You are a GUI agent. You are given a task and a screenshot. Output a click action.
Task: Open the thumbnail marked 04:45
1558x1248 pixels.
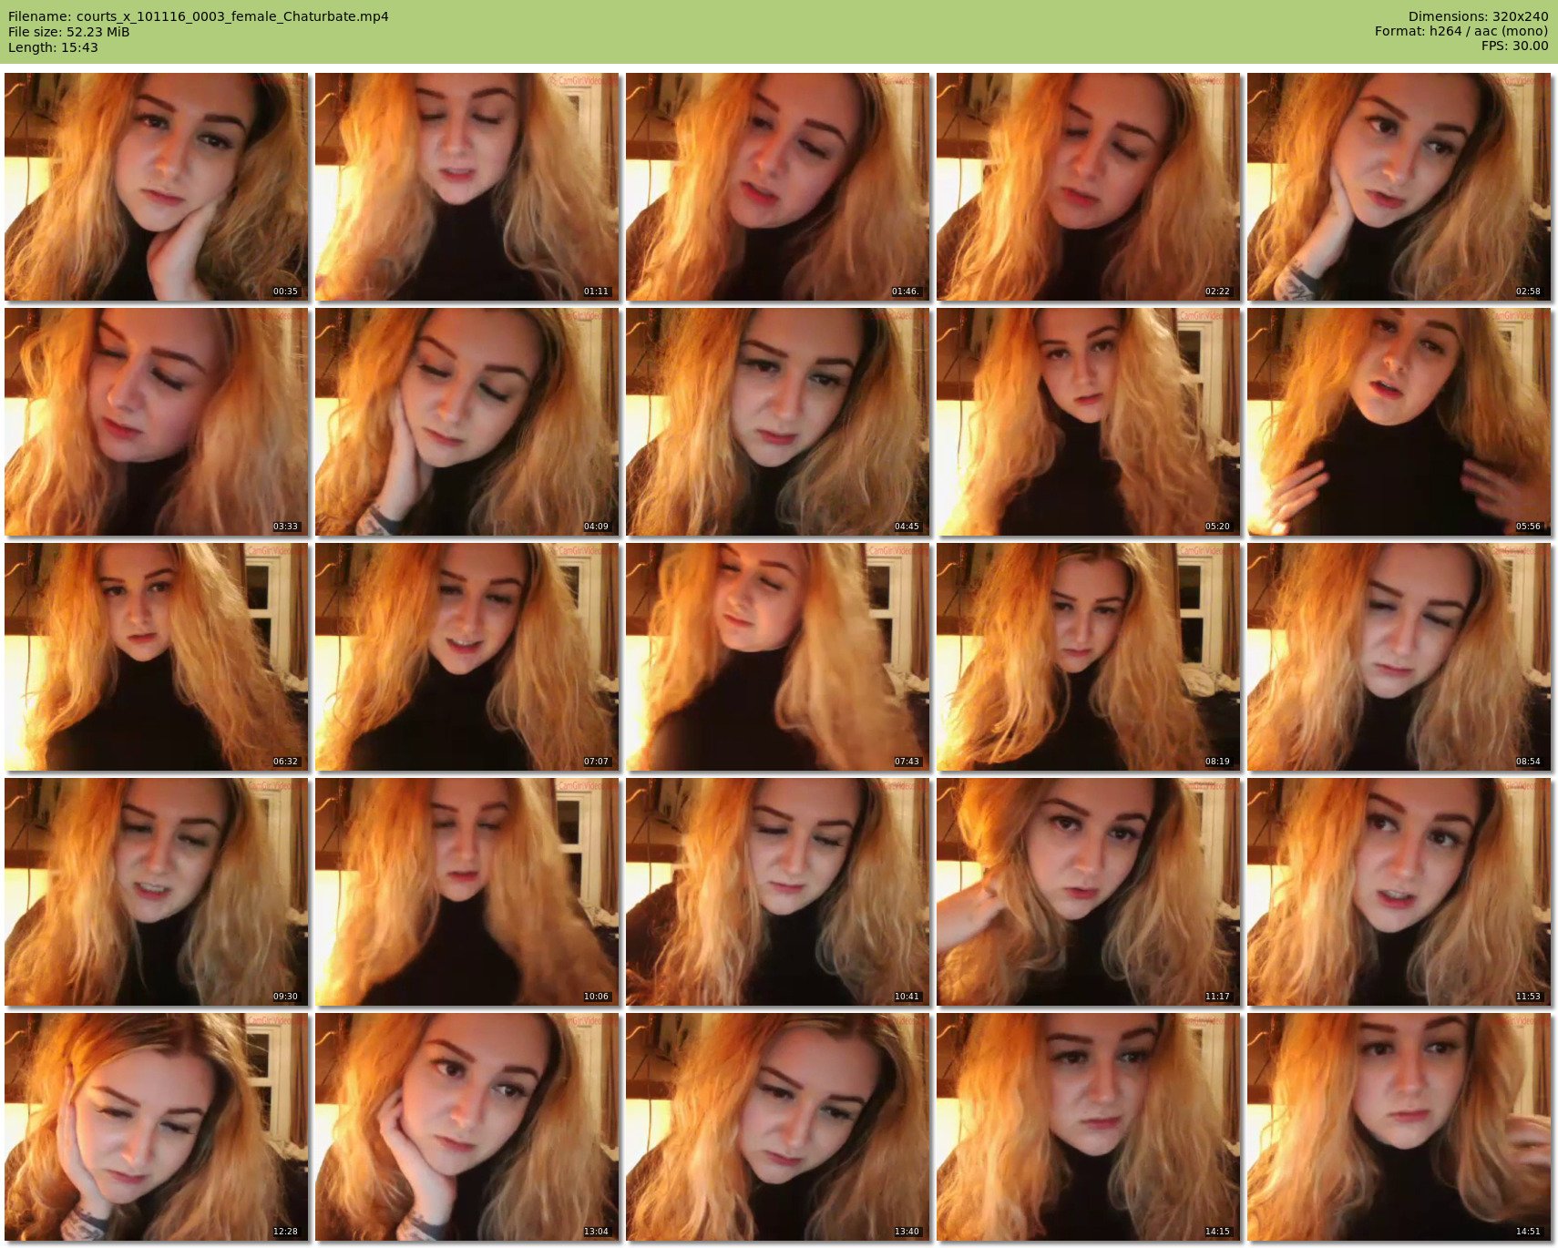778,422
